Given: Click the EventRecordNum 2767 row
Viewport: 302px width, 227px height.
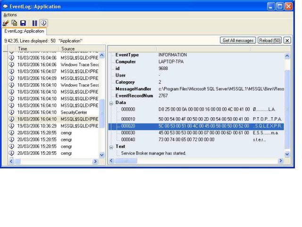Looking at the screenshot, I should click(196, 96).
